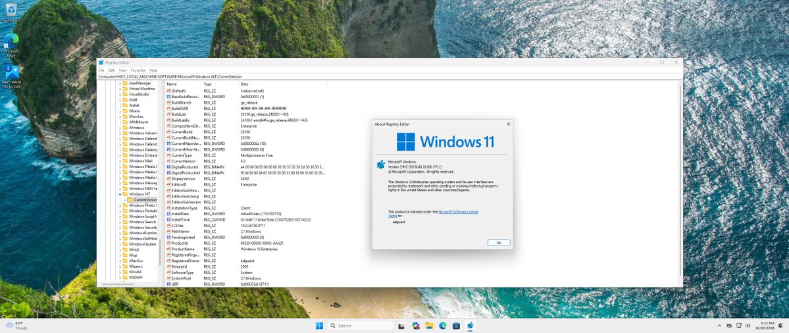Click the 'Multiprocessor Free' data cell
Image resolution: width=789 pixels, height=333 pixels.
[x=255, y=155]
